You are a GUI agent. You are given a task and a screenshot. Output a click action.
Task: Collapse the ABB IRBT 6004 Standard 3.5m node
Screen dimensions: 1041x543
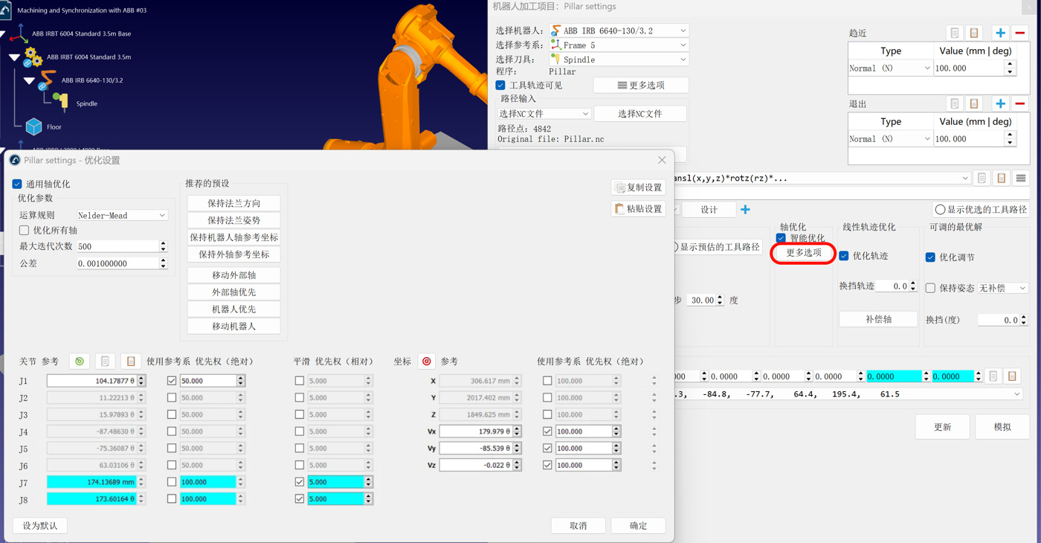click(x=14, y=57)
